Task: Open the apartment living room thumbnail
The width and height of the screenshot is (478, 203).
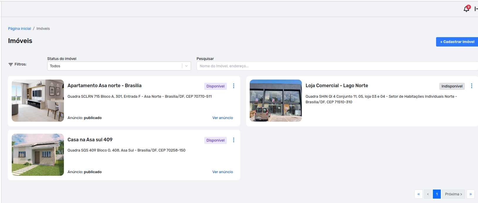Action: (38, 101)
